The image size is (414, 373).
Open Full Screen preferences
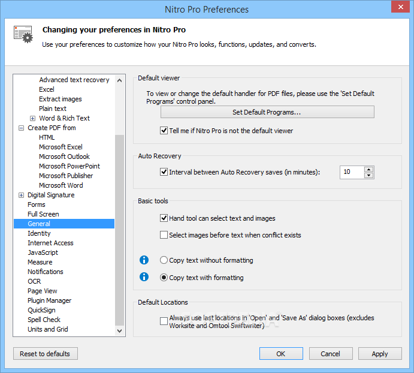pyautogui.click(x=43, y=214)
